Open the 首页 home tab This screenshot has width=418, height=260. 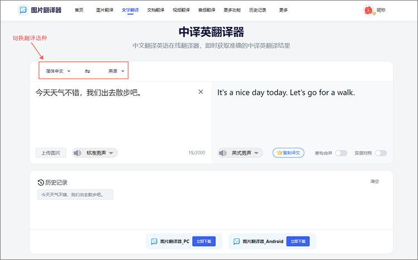pos(79,10)
